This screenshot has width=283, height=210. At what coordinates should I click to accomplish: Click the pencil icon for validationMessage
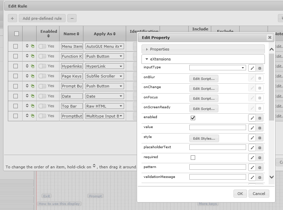point(252,178)
